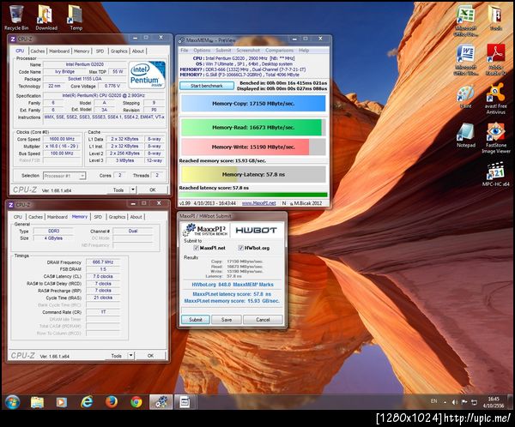
Task: Open Windows Explorer from taskbar
Action: (x=37, y=402)
